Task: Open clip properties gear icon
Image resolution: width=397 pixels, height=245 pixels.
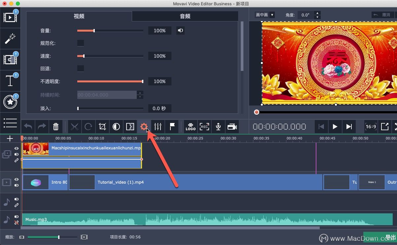Action: (144, 127)
